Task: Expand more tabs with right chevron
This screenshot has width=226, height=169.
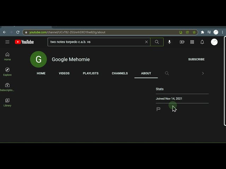Action: pyautogui.click(x=203, y=73)
